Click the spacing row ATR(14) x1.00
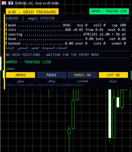The width and height of the screenshot is (132, 152). pos(66,34)
